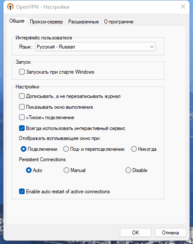Open the Язык language dropdown
193x244 pixels.
95,47
